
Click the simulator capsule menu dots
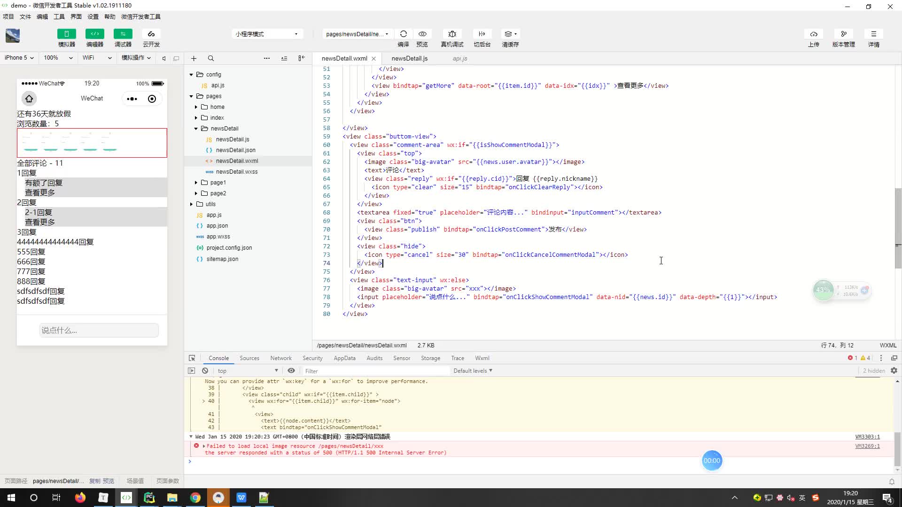pos(132,99)
